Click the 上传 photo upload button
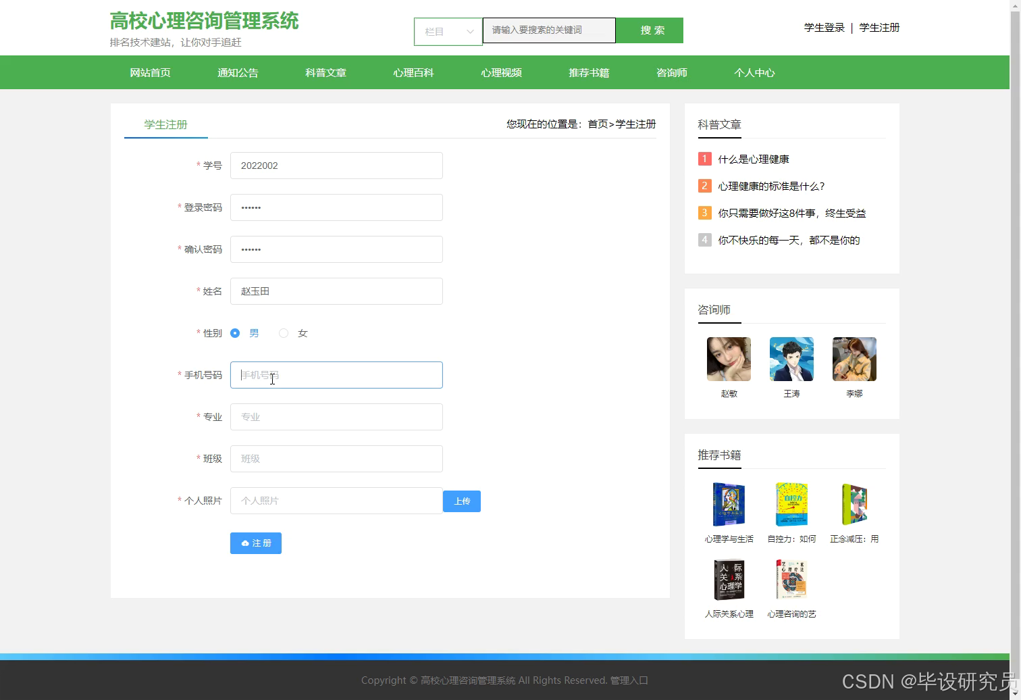The image size is (1021, 700). 462,501
